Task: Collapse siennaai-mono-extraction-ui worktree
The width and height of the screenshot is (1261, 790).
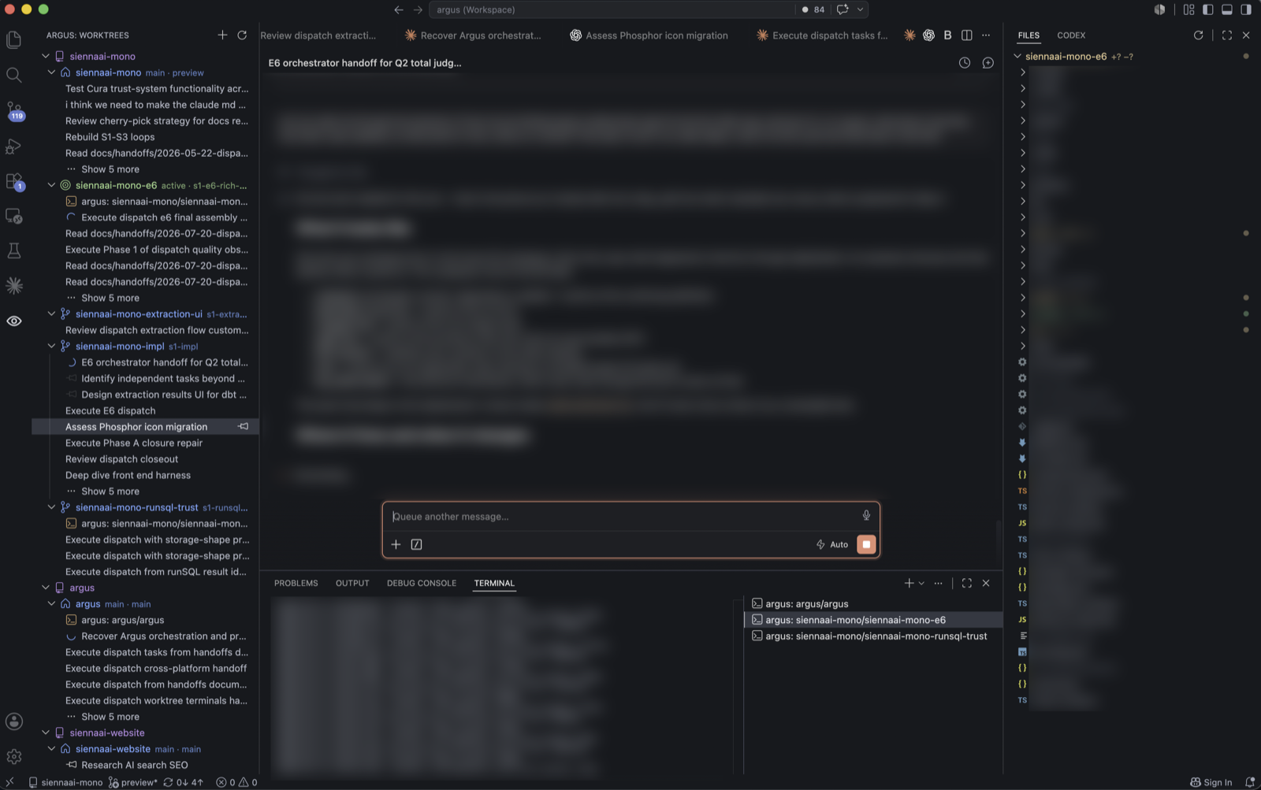Action: click(51, 313)
